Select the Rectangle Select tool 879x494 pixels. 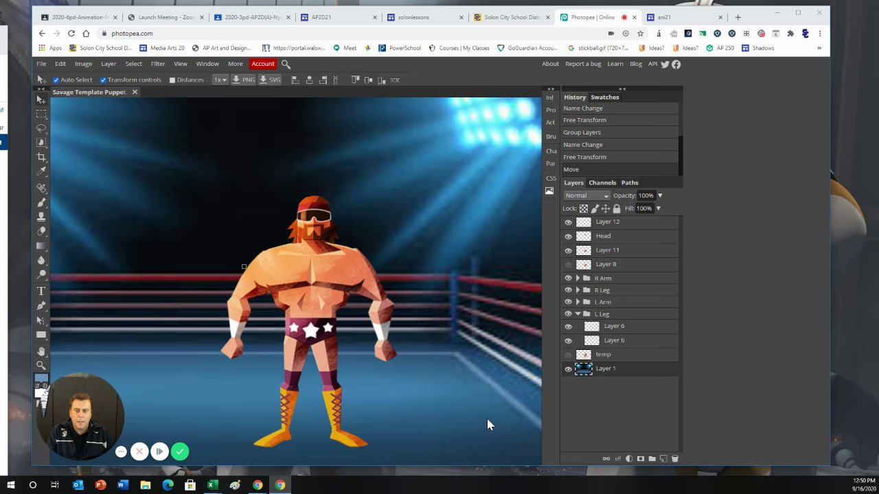point(41,114)
